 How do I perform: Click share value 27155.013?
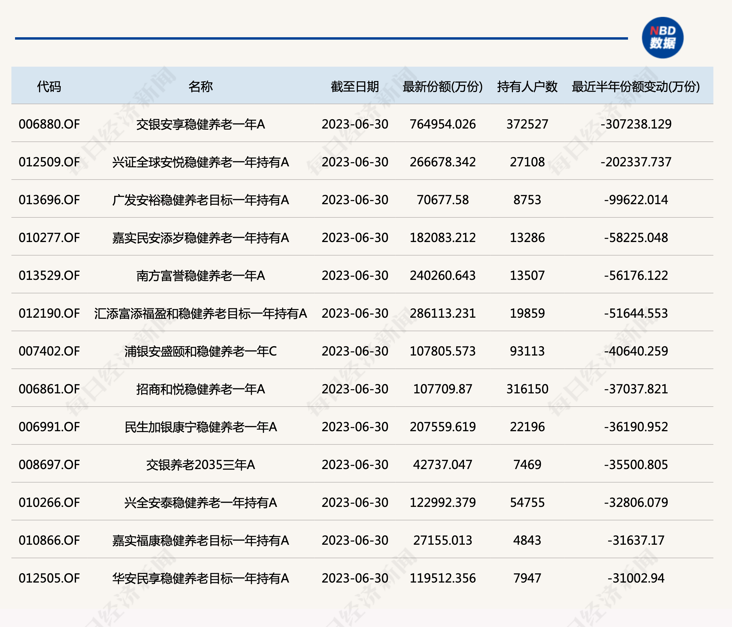tap(442, 540)
